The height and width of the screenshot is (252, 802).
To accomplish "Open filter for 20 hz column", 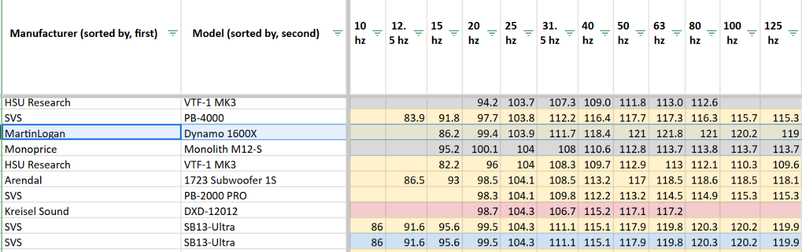I will click(x=491, y=33).
